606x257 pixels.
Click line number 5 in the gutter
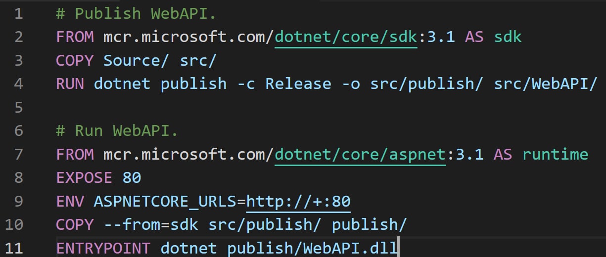point(18,107)
